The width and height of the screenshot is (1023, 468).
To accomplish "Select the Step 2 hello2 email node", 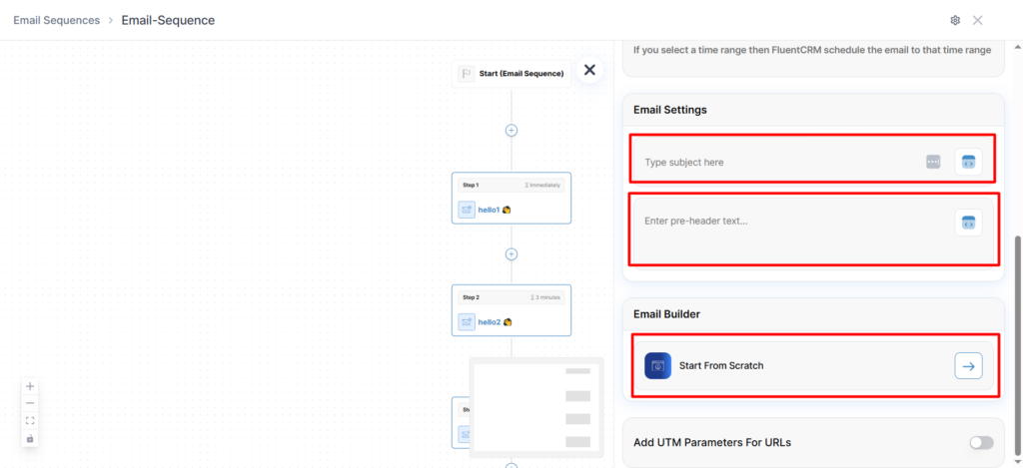I will click(x=511, y=310).
